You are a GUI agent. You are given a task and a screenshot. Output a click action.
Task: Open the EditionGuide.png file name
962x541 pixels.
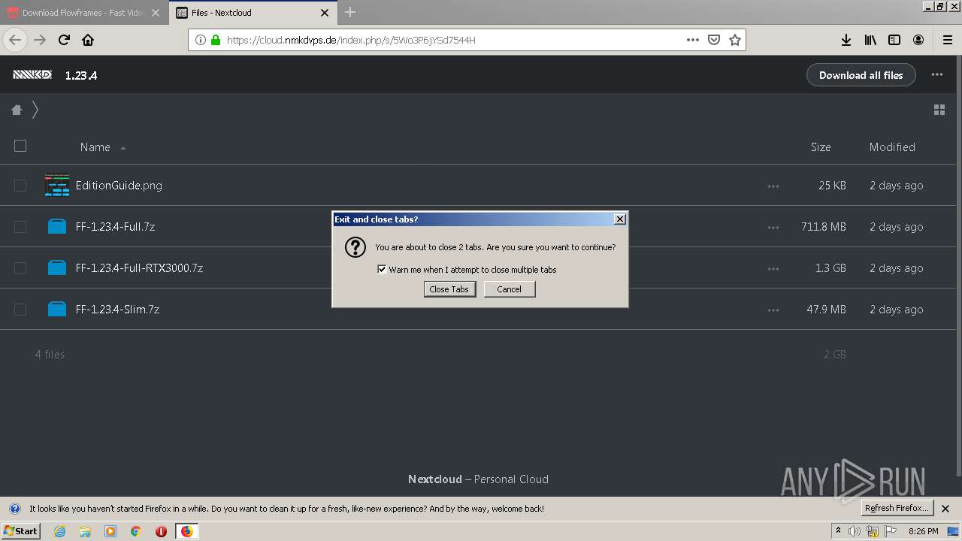[119, 186]
